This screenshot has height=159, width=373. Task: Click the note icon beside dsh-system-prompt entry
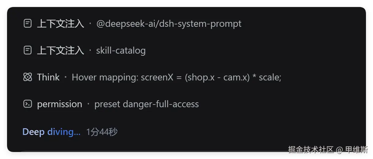28,23
